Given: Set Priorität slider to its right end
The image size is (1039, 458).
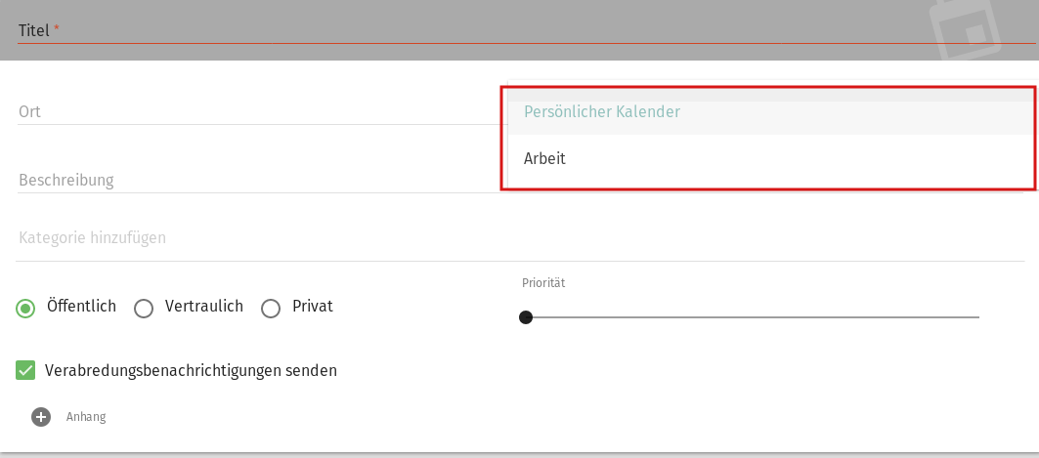Looking at the screenshot, I should [978, 317].
